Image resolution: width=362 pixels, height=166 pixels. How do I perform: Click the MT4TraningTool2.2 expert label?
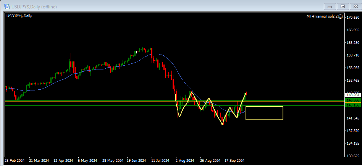click(322, 16)
